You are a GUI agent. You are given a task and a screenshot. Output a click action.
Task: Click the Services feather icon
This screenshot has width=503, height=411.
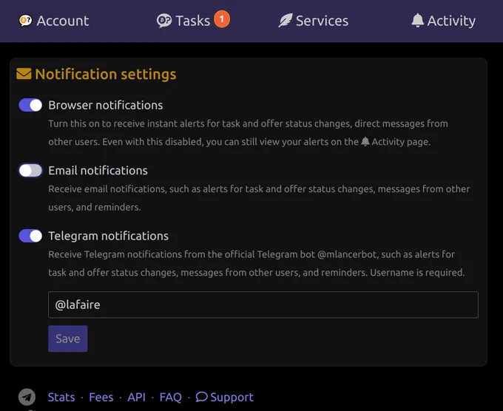286,21
